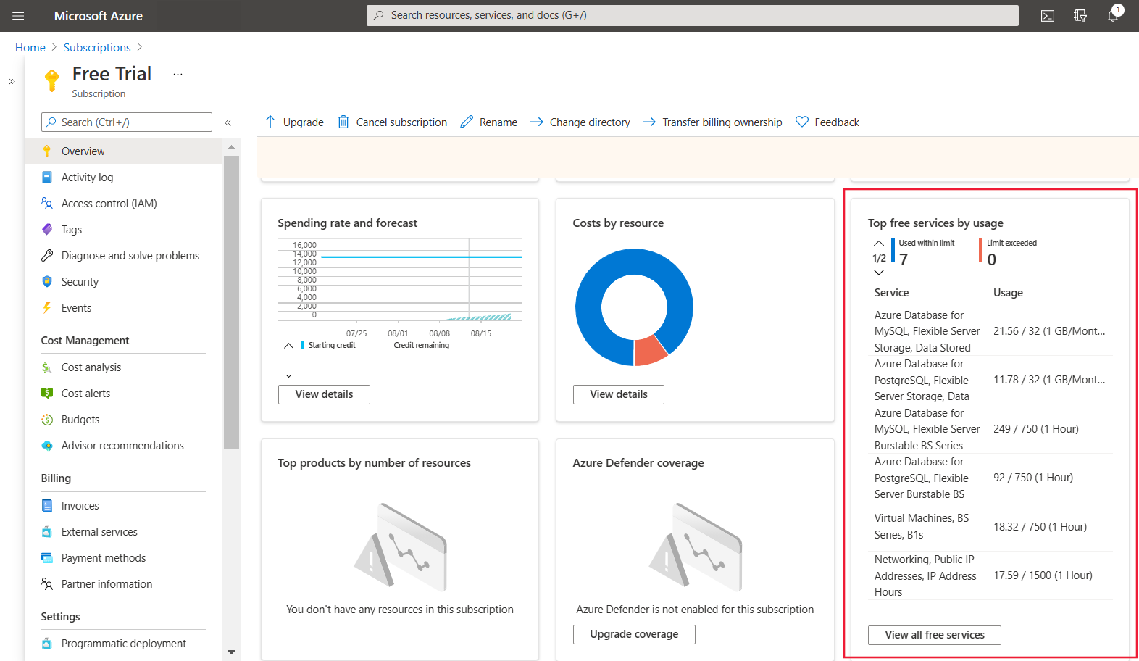Click the Feedback heart icon
This screenshot has height=661, width=1139.
[x=801, y=122]
